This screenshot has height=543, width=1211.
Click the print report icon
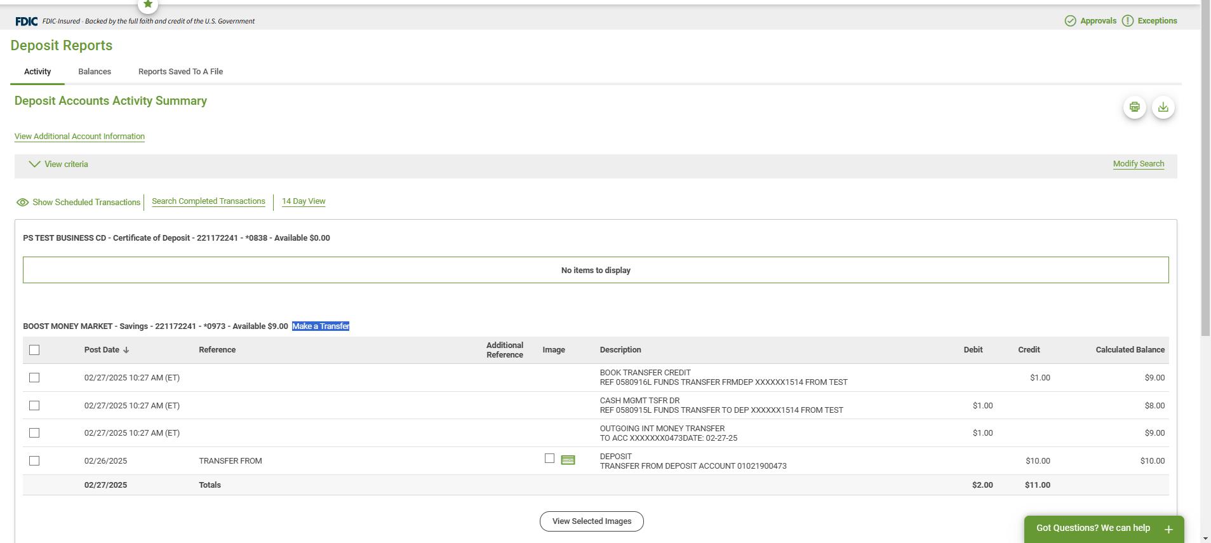[x=1134, y=107]
